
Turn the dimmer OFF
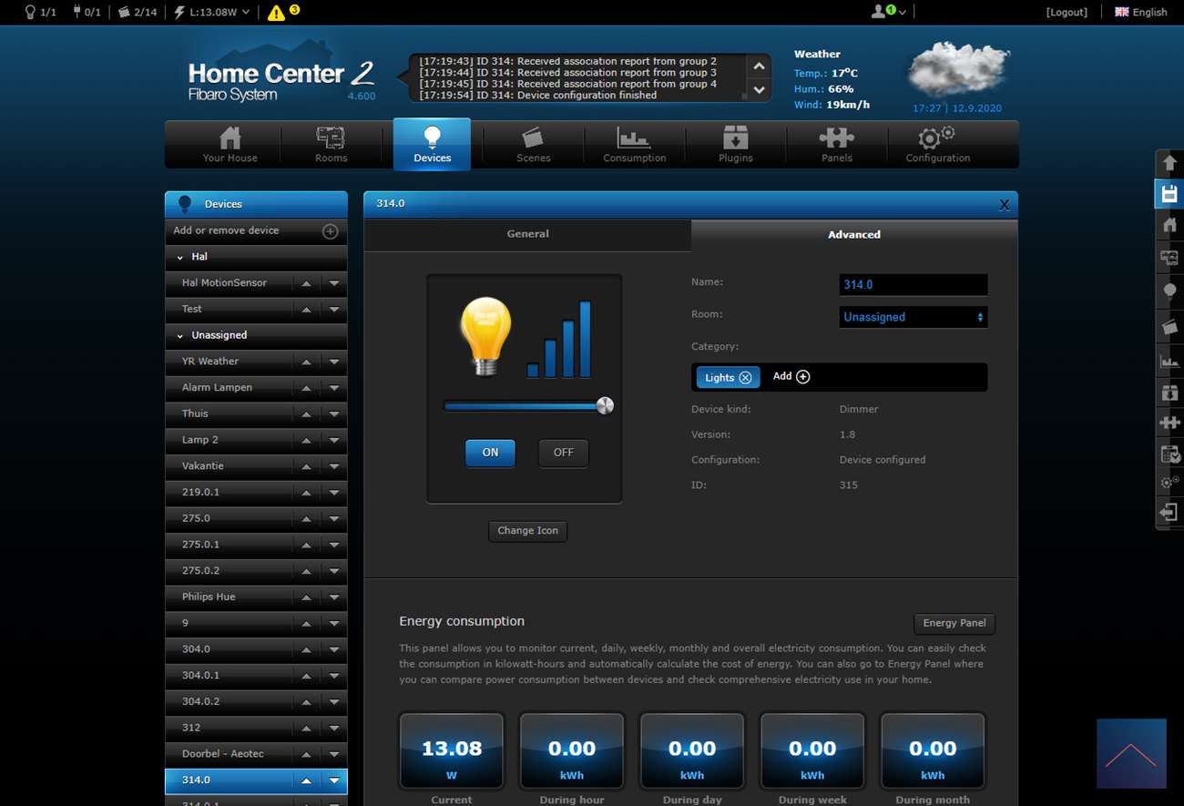[x=563, y=453]
